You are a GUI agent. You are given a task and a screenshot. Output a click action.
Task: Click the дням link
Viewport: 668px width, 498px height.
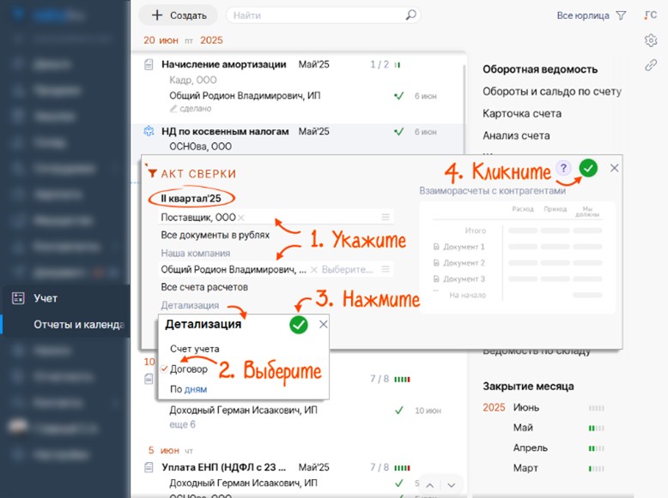tap(195, 389)
